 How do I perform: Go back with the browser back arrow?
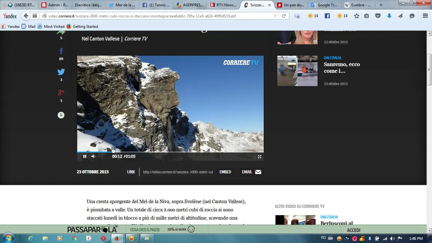(26, 16)
